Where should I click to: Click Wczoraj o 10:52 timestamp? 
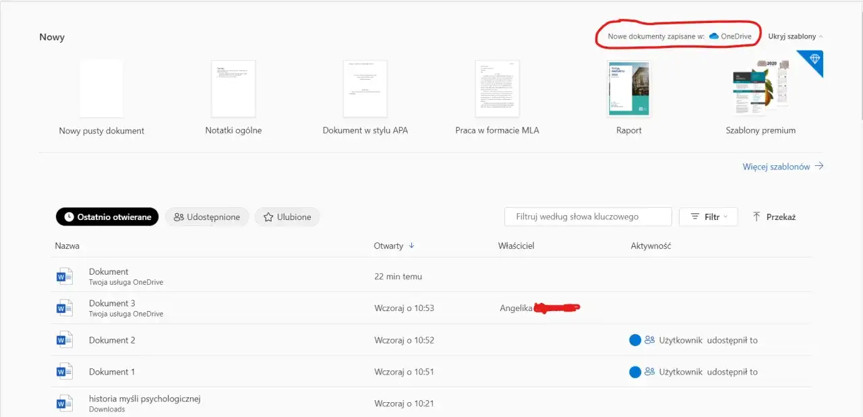[x=404, y=340]
